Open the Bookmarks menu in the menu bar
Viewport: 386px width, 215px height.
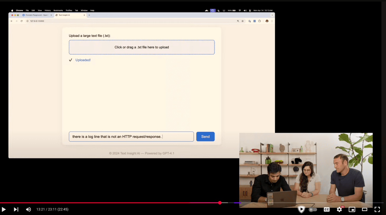[x=58, y=11]
